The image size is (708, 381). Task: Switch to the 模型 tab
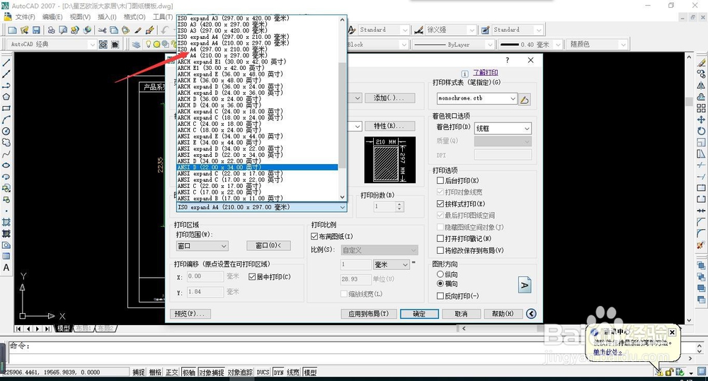pos(63,328)
